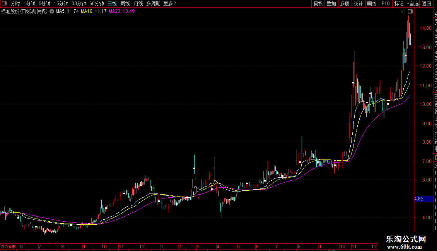
Task: Toggle the right side panel icon
Action: pyautogui.click(x=410, y=12)
